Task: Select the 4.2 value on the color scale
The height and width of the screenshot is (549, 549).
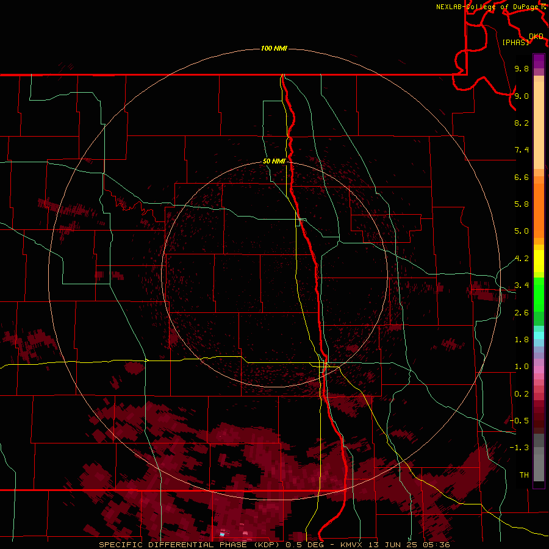Action: click(522, 259)
